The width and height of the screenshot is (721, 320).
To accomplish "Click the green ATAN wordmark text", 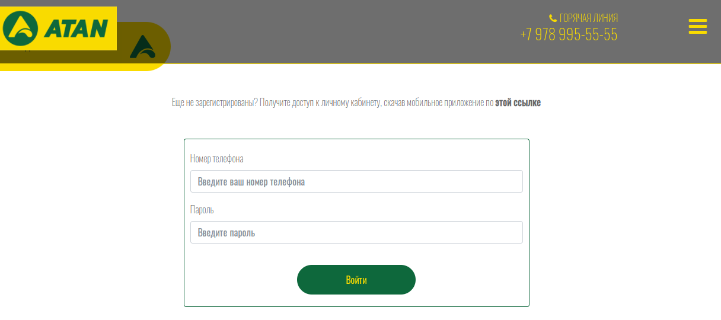I will [x=76, y=28].
